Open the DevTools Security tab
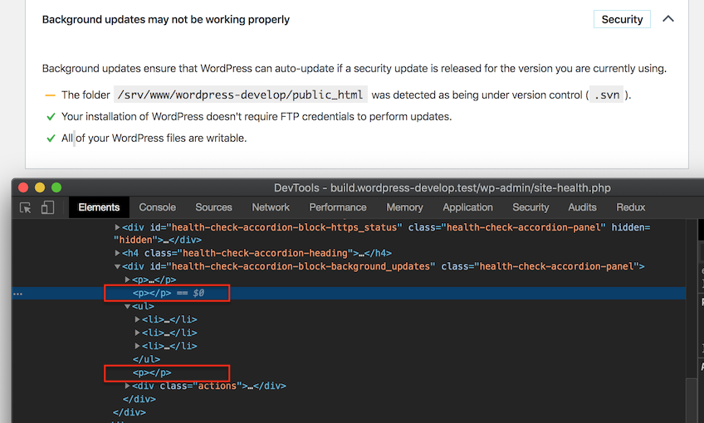 click(x=530, y=207)
